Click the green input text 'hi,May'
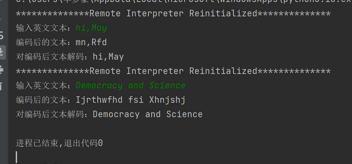 tap(91, 28)
